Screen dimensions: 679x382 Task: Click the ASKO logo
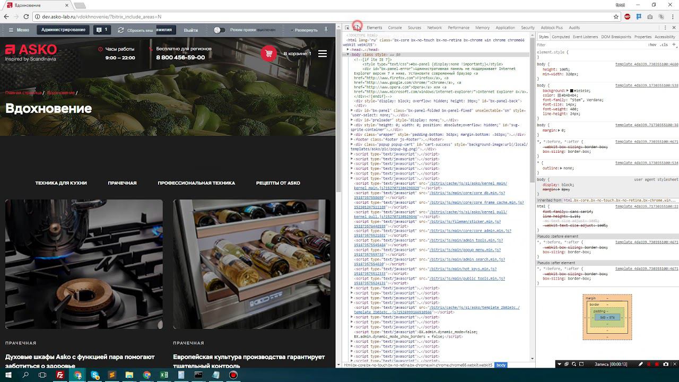pos(31,53)
